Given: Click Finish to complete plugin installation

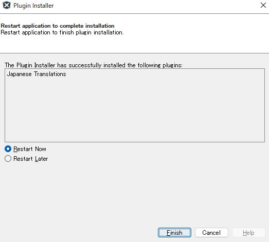Looking at the screenshot, I should (174, 233).
